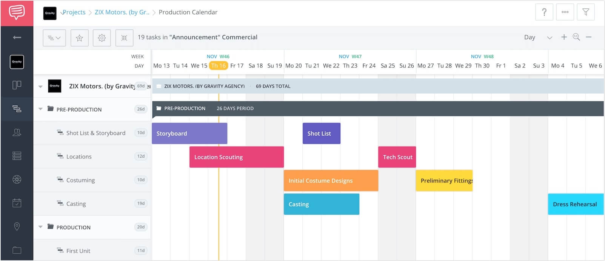Open the Day view dropdown

tap(538, 37)
